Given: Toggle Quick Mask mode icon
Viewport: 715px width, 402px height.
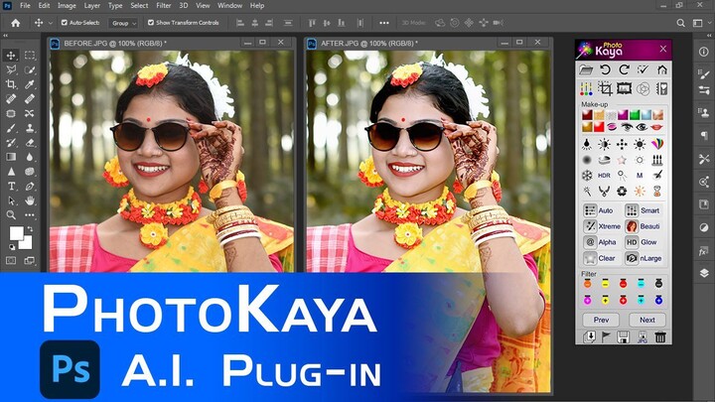Looking at the screenshot, I should tap(11, 260).
